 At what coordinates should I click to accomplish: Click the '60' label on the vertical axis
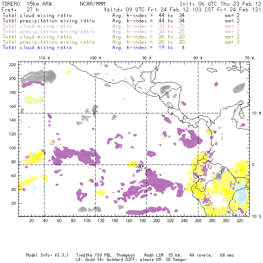click(x=14, y=176)
